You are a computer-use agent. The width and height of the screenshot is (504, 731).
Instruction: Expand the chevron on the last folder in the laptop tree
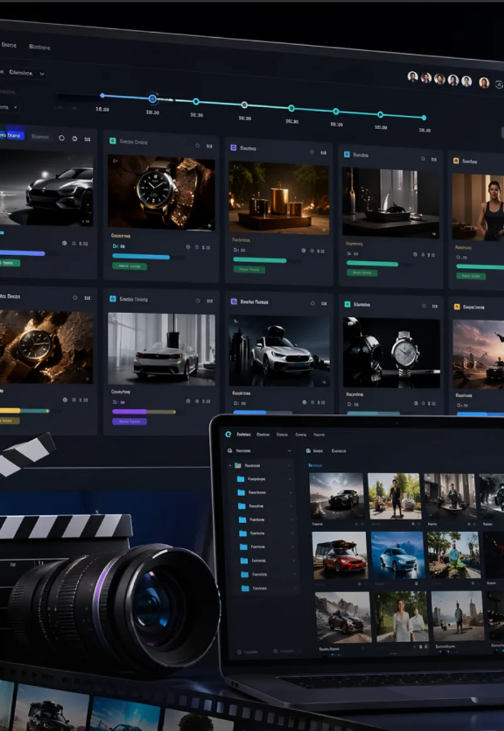[295, 589]
